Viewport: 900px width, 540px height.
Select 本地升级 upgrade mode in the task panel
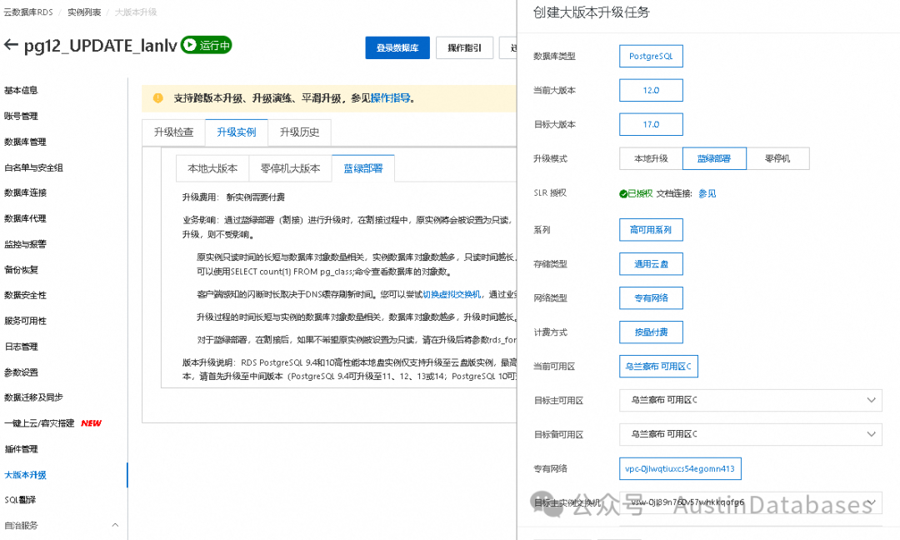pyautogui.click(x=651, y=158)
